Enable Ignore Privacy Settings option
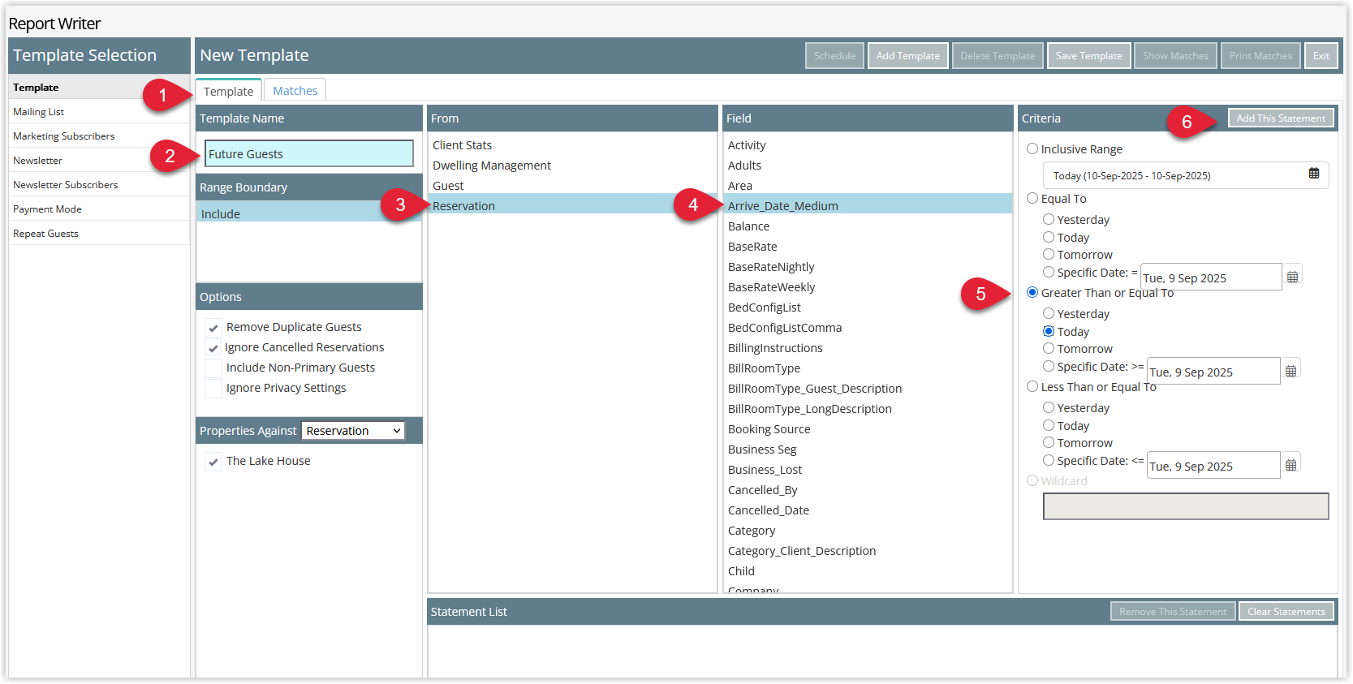This screenshot has width=1353, height=684. point(213,388)
